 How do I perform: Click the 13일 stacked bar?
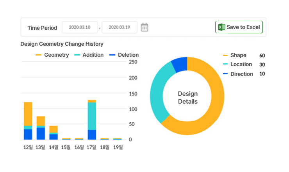pyautogui.click(x=41, y=128)
